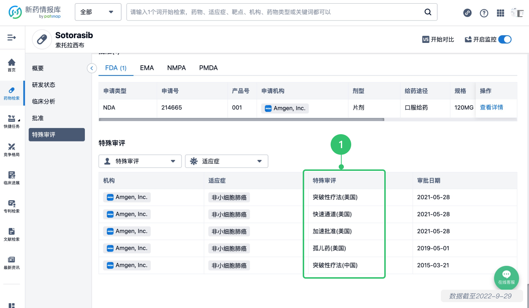Screen dimensions: 529x308
Task: Click 快速通道(美国) cell
Action: point(332,214)
